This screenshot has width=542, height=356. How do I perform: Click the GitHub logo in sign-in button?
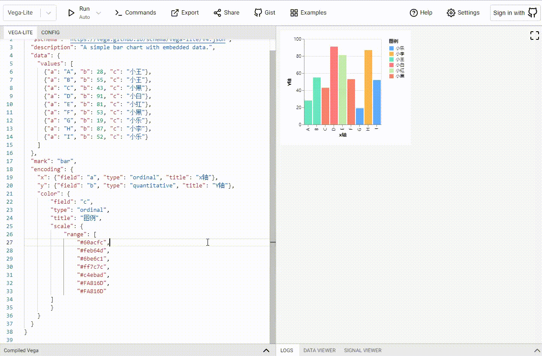click(x=532, y=12)
